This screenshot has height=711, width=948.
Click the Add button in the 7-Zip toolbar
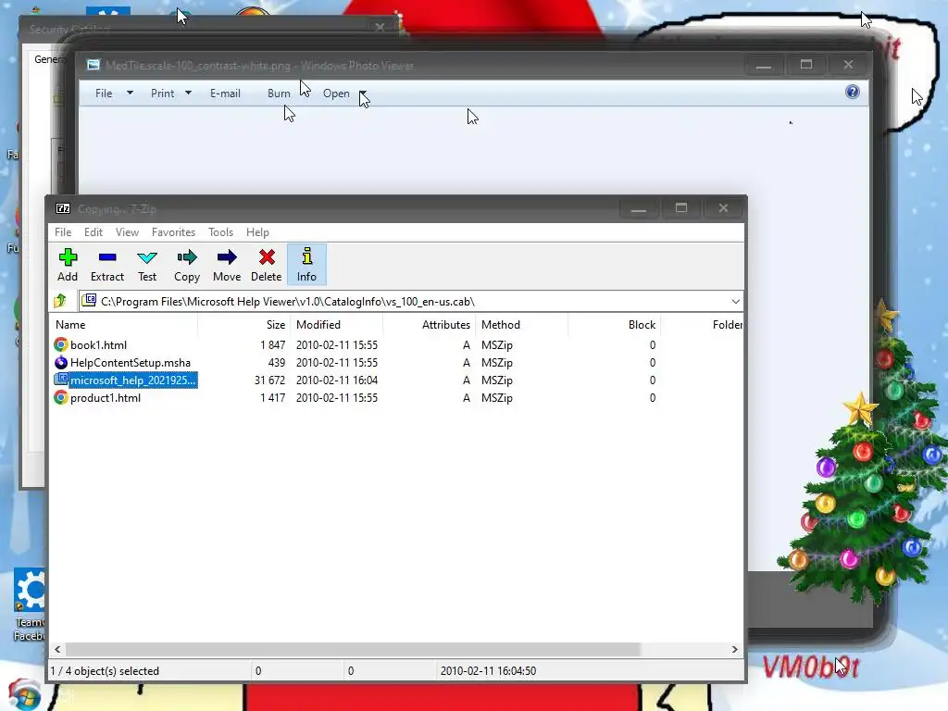[67, 265]
